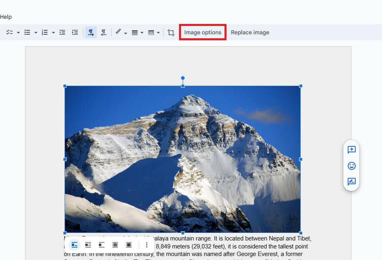Toggle right-to-left paragraph direction

click(x=103, y=33)
